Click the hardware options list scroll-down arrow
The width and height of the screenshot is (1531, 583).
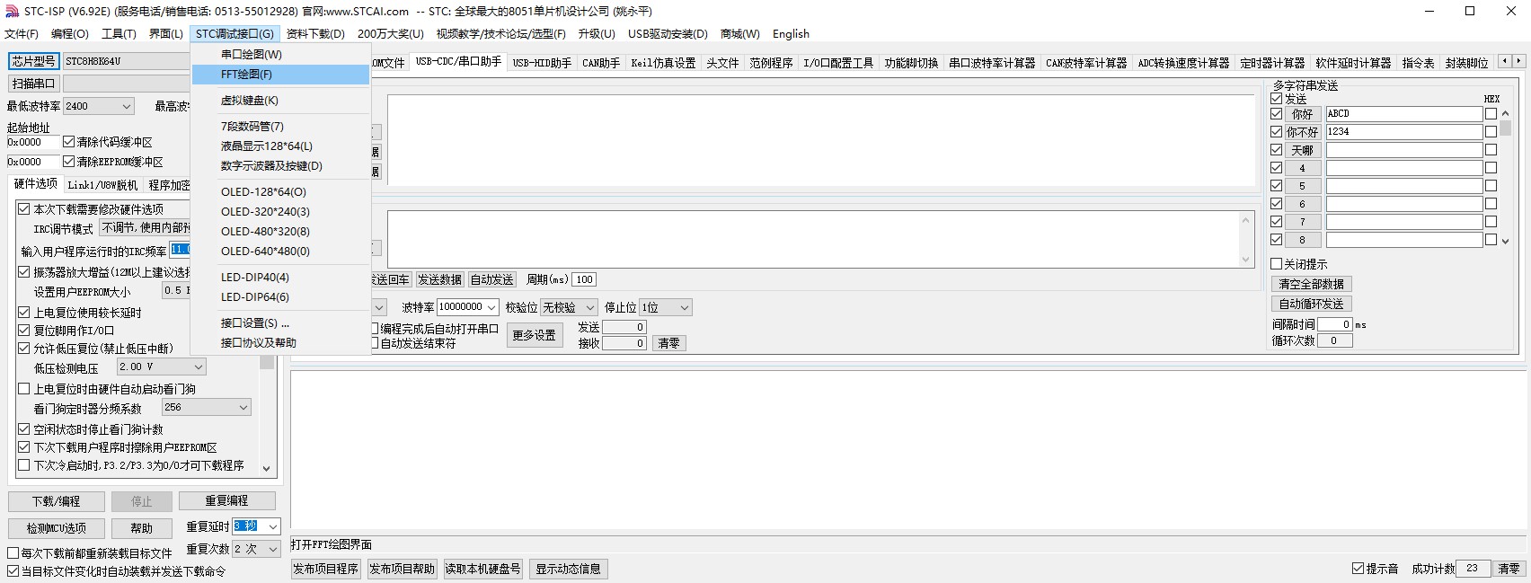click(266, 468)
